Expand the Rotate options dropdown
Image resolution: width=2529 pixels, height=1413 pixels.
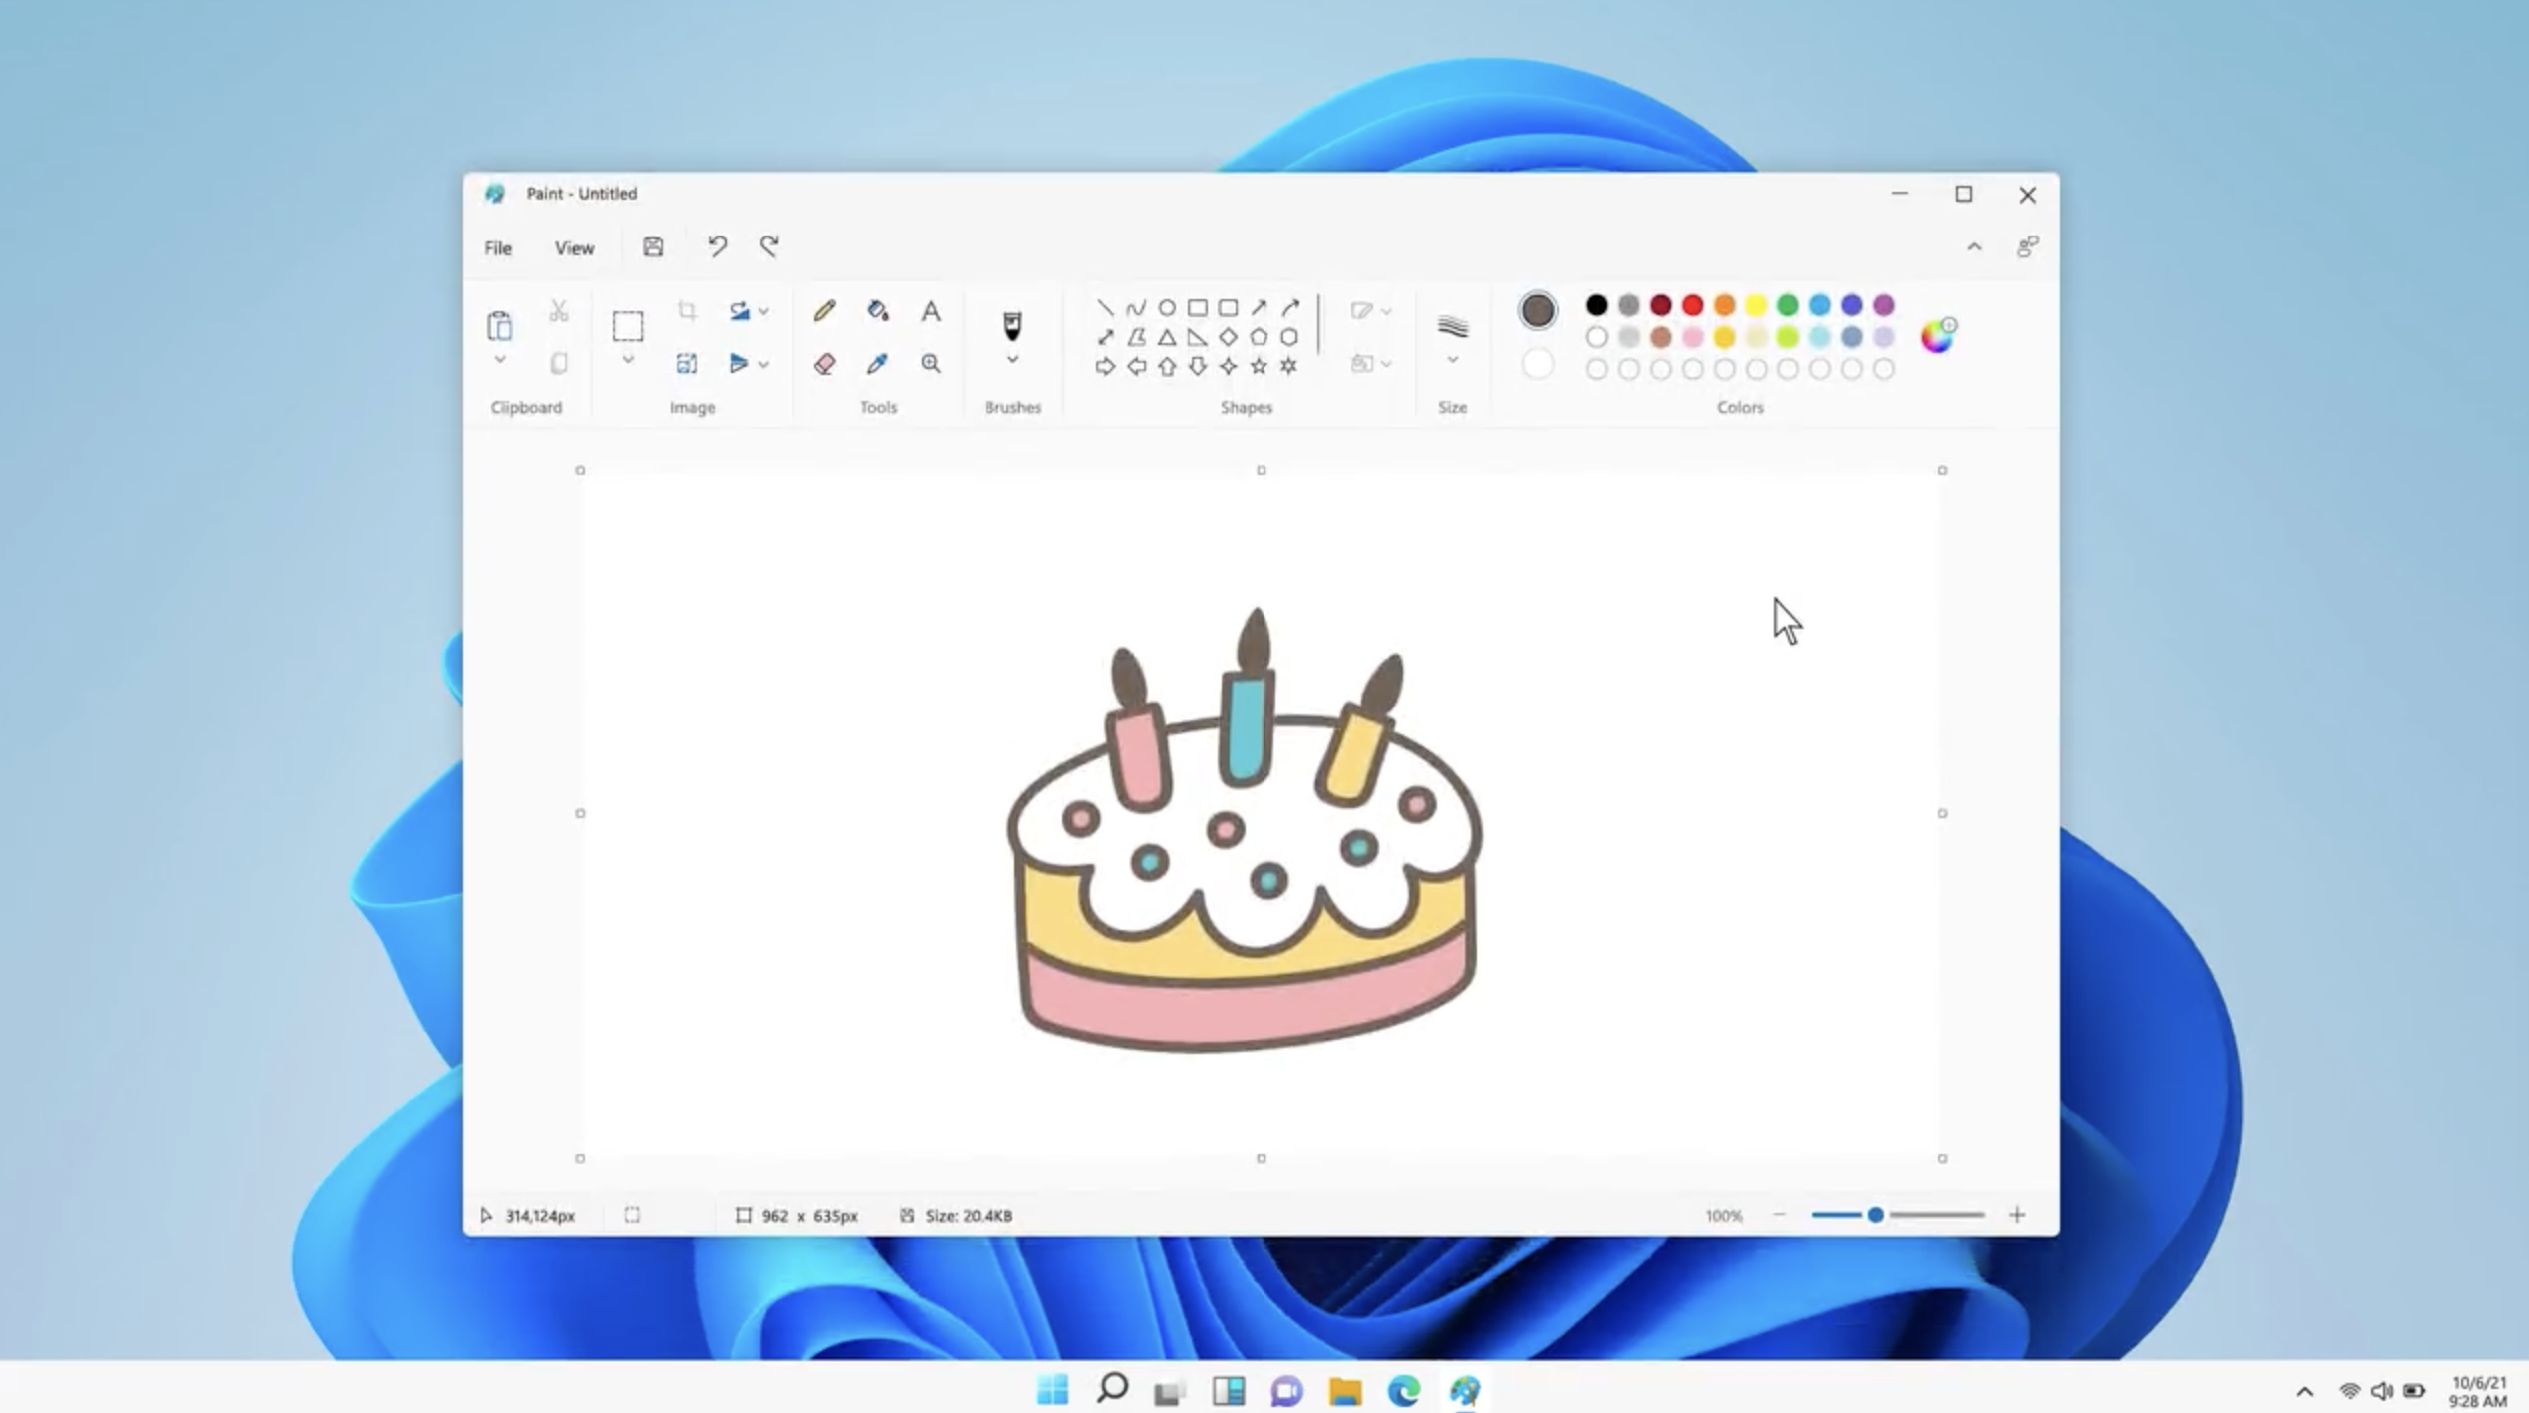(763, 312)
